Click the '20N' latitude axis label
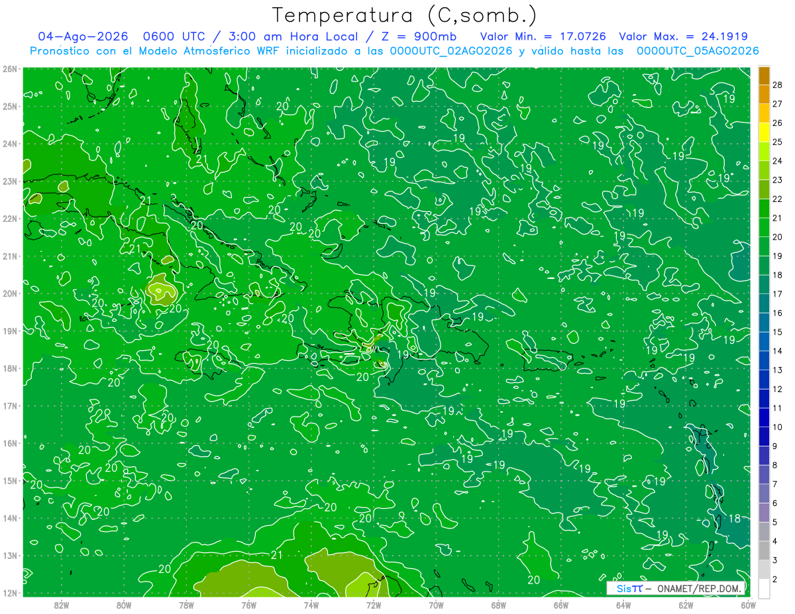 coord(10,293)
